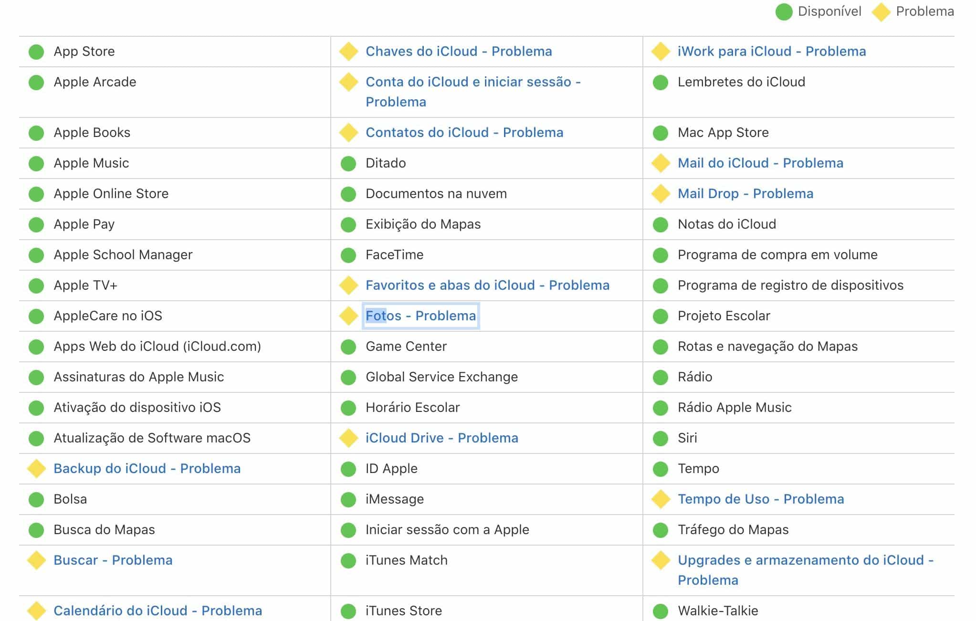Click the Buscar - Problema link
This screenshot has width=976, height=621.
113,560
